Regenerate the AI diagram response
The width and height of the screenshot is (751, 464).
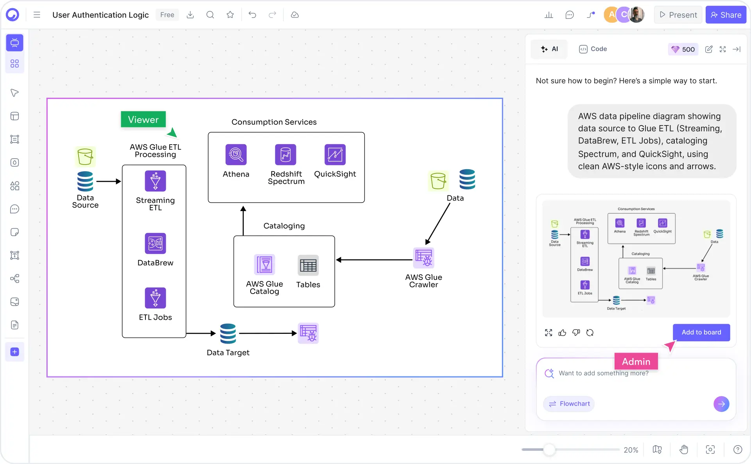click(x=590, y=333)
